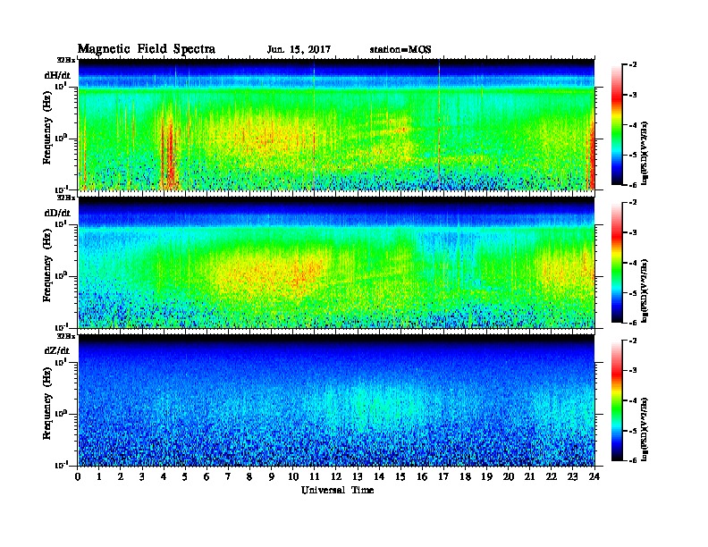Viewport: 708px width, 547px height.
Task: Click the 32Hz label of dH/dt panel
Action: (x=65, y=60)
